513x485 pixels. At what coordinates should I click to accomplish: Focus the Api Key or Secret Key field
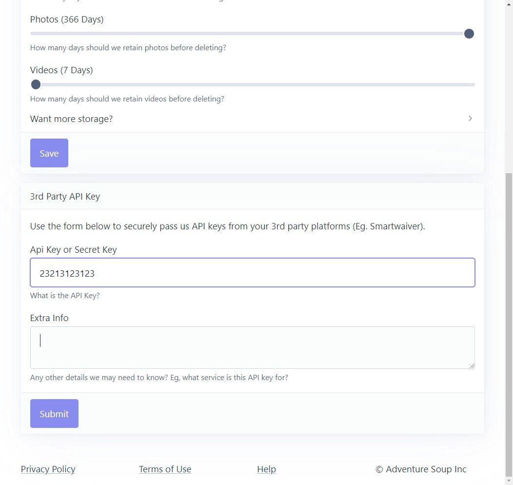253,273
